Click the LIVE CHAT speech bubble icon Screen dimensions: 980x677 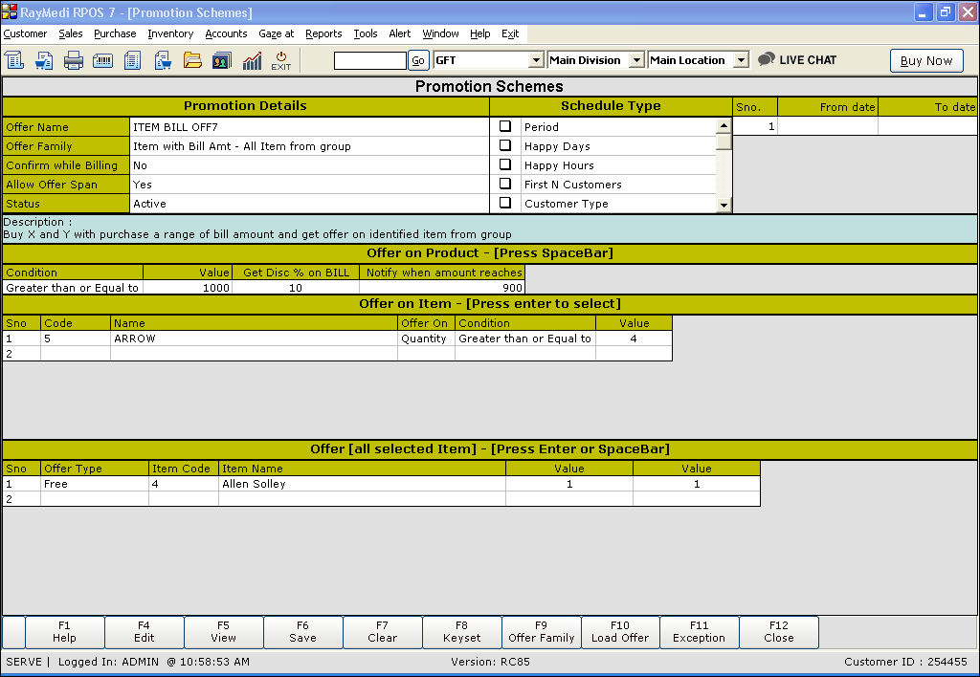point(766,59)
